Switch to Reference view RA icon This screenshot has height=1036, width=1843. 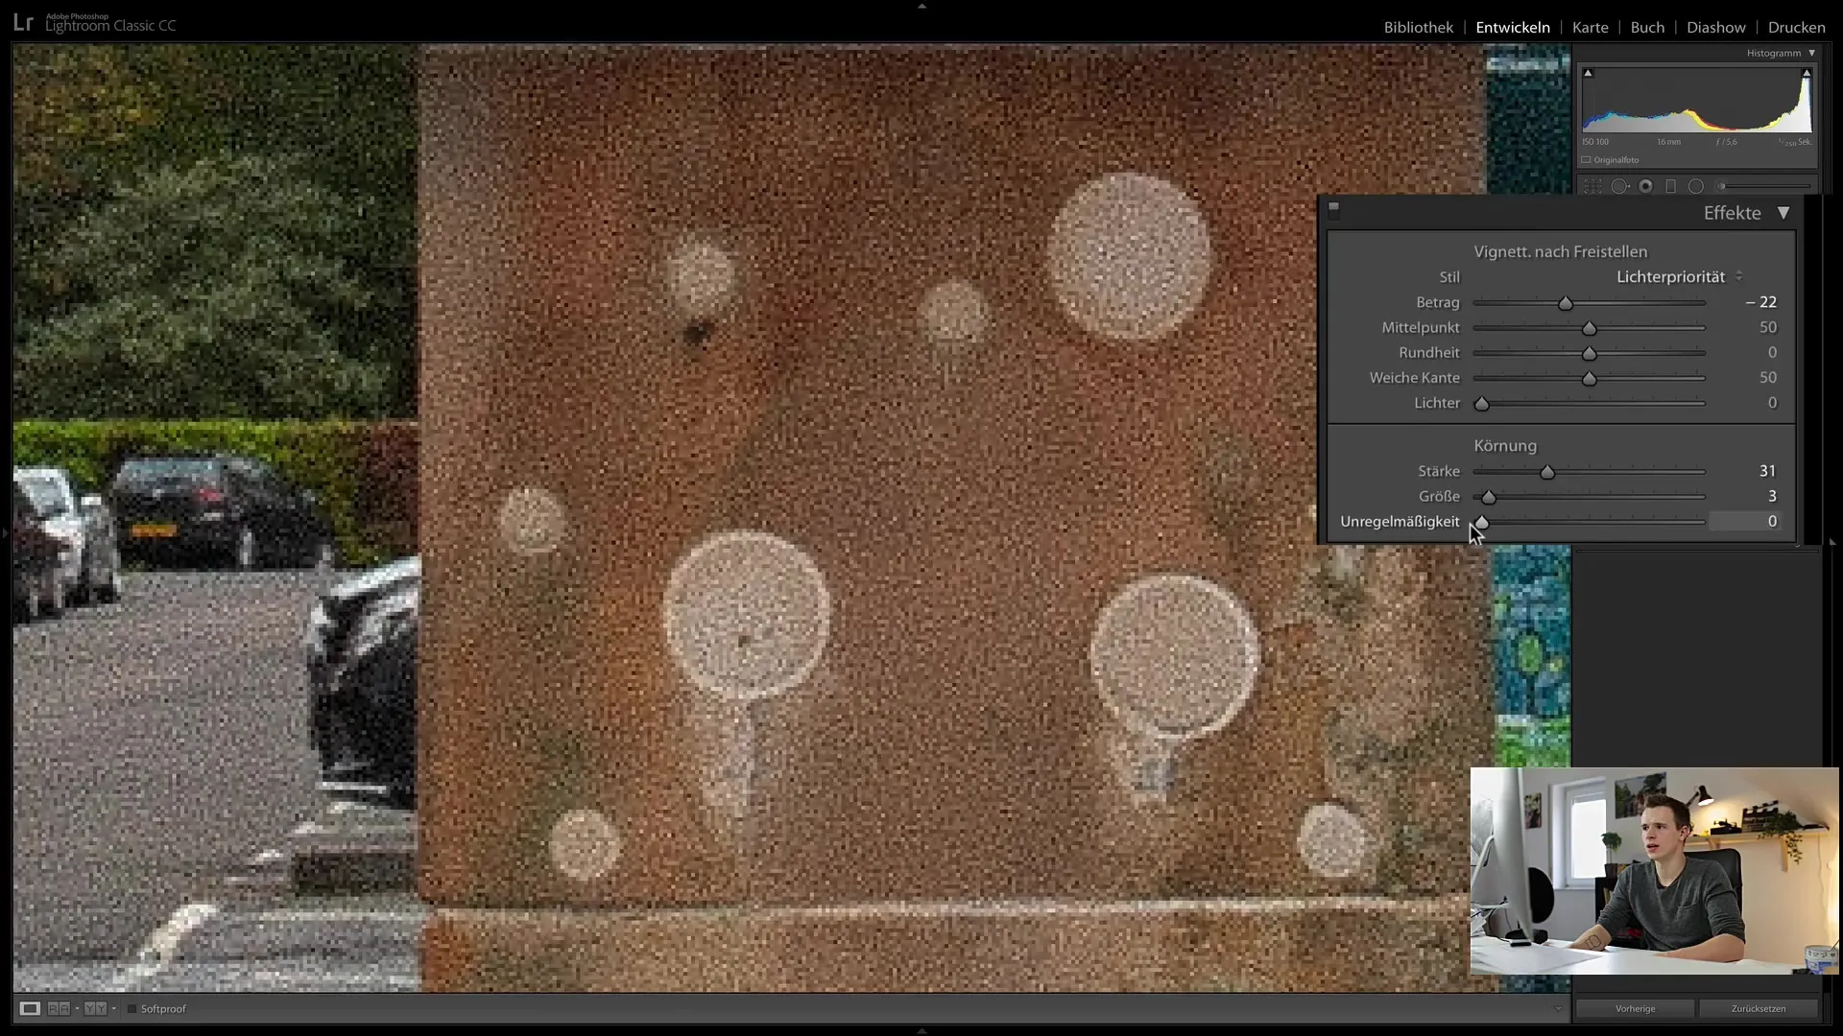[59, 1008]
